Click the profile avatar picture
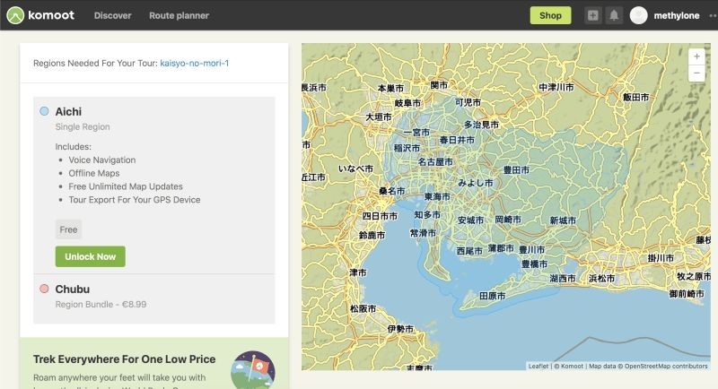The image size is (718, 389). [x=638, y=15]
